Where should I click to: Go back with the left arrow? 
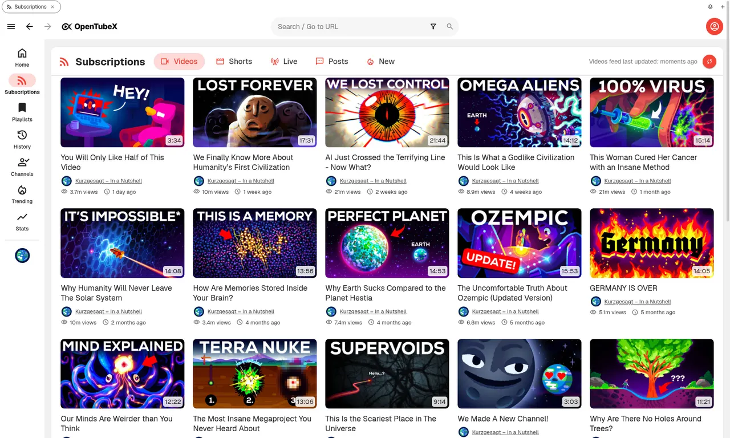click(x=30, y=26)
